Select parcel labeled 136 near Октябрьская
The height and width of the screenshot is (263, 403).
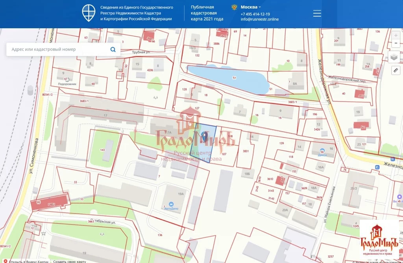[x=160, y=235]
